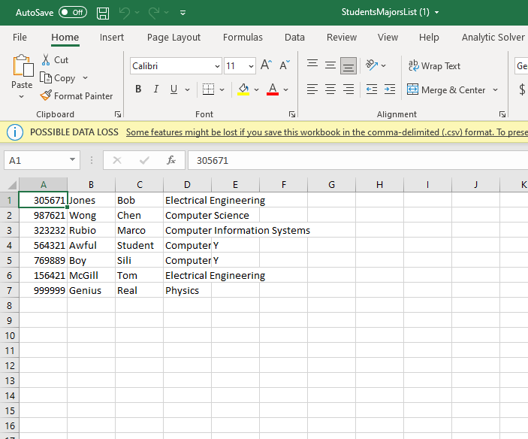The image size is (528, 439).
Task: Open the Calibri font name box
Action: [176, 65]
